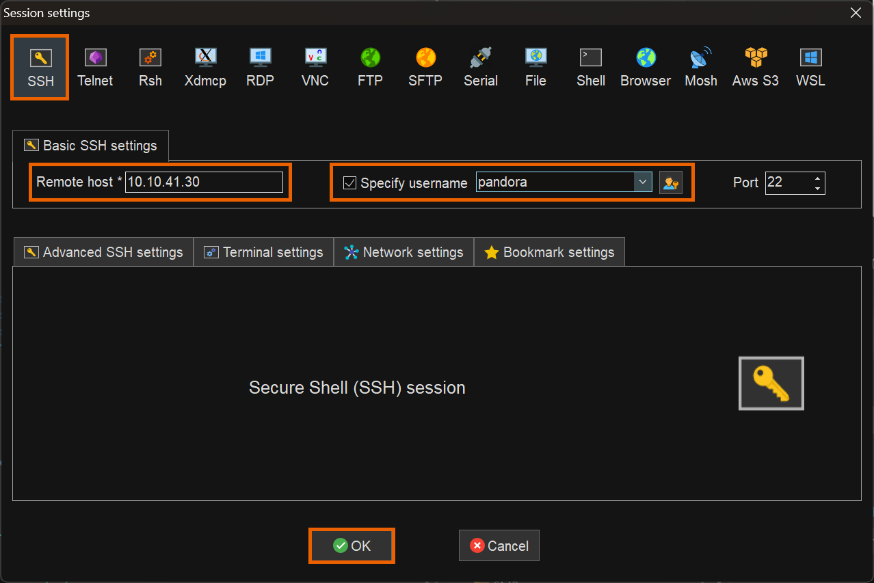This screenshot has height=583, width=874.
Task: Choose the Telnet session type
Action: [95, 68]
